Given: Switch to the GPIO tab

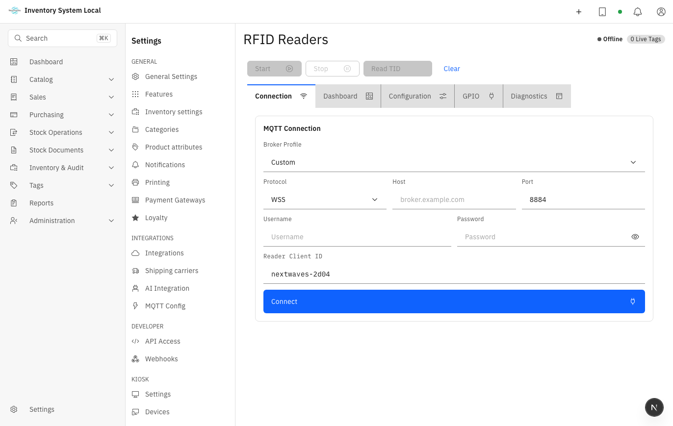Looking at the screenshot, I should [x=479, y=96].
